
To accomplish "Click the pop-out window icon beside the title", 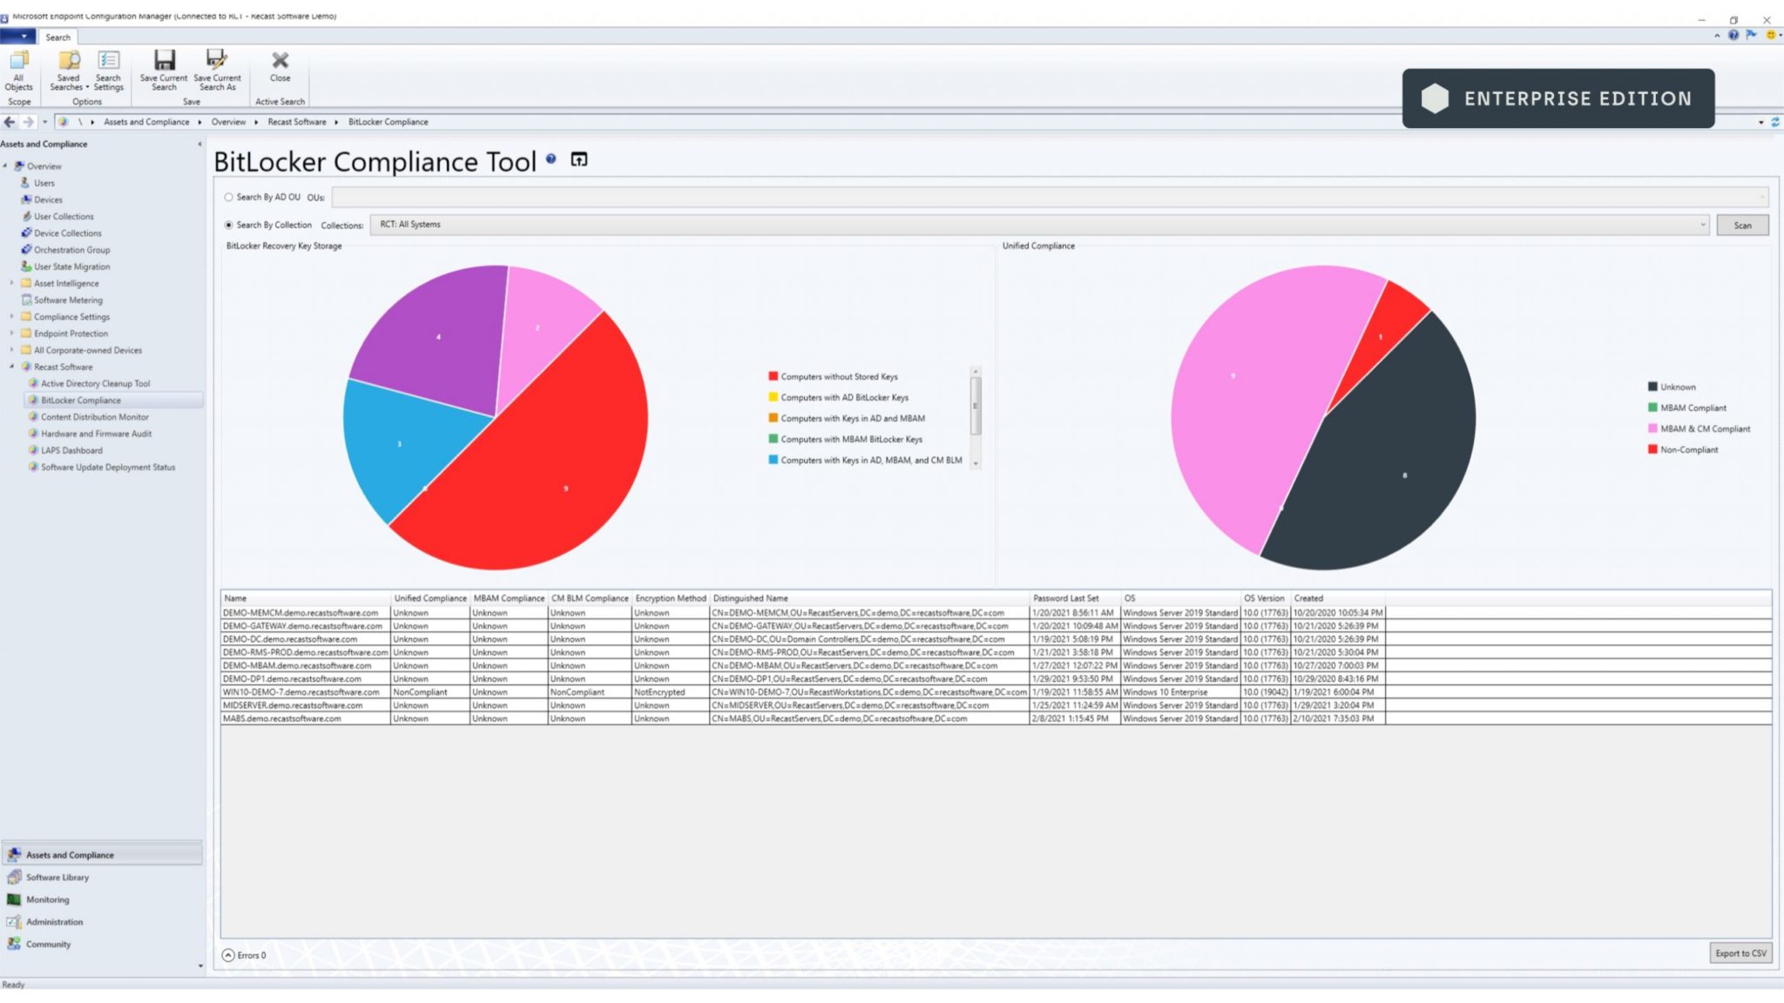I will (578, 159).
